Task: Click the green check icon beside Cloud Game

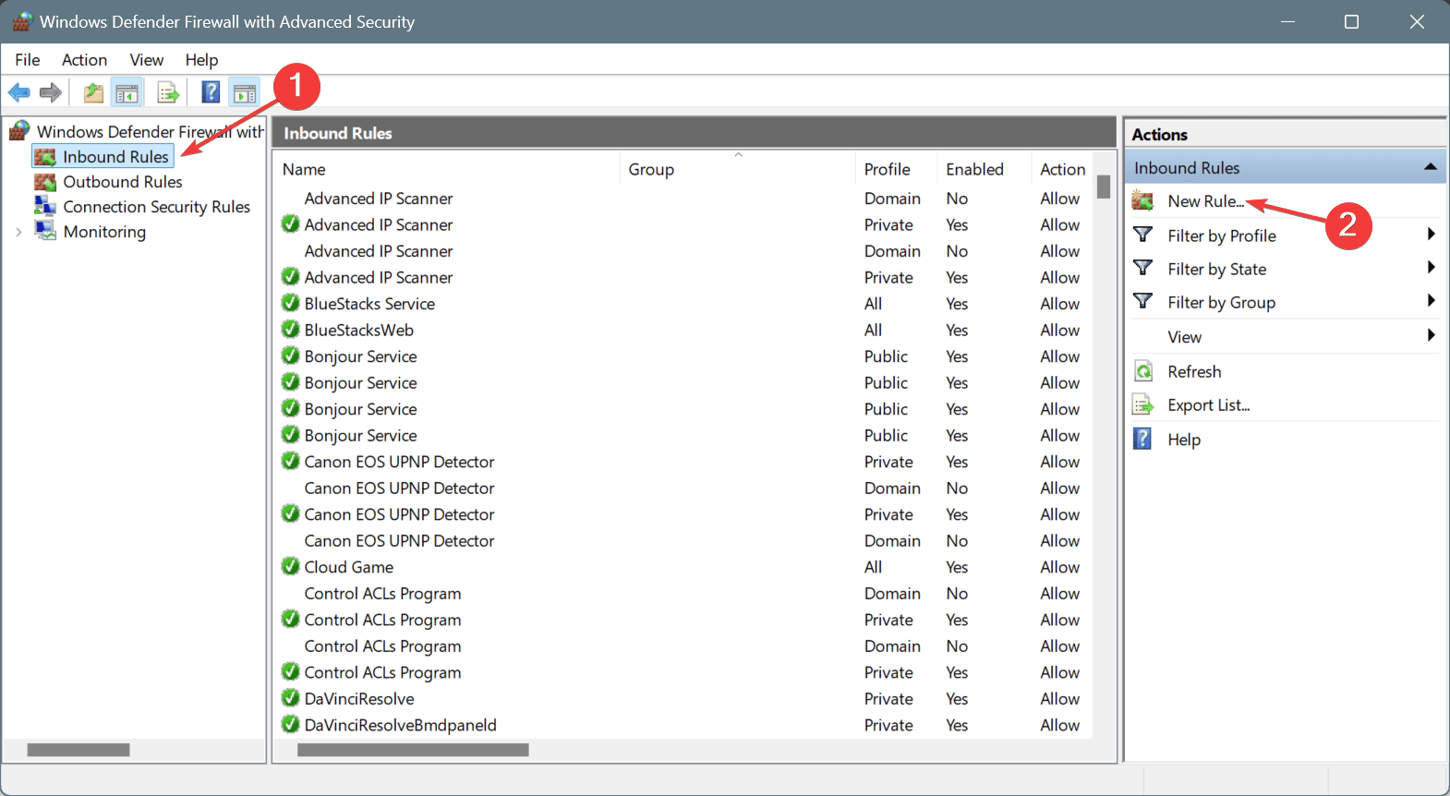Action: [x=291, y=566]
